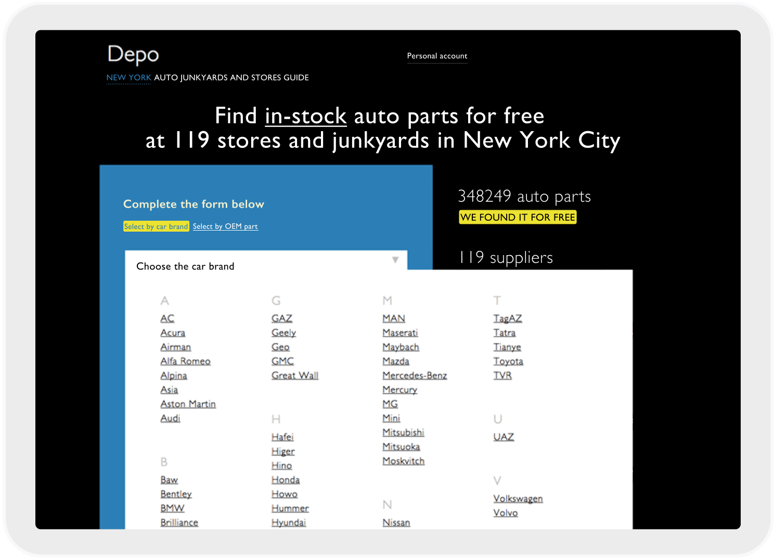
Task: Select Toyota brand
Action: (508, 361)
